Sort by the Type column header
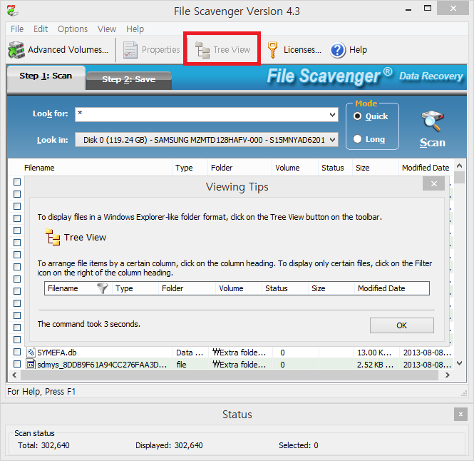The width and height of the screenshot is (474, 461). (x=190, y=168)
